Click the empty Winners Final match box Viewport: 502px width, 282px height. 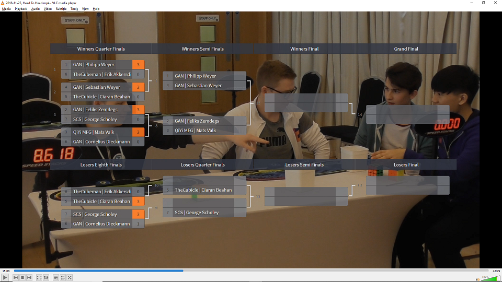point(306,103)
